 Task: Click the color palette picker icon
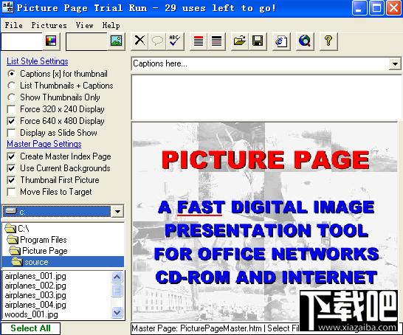(x=51, y=41)
